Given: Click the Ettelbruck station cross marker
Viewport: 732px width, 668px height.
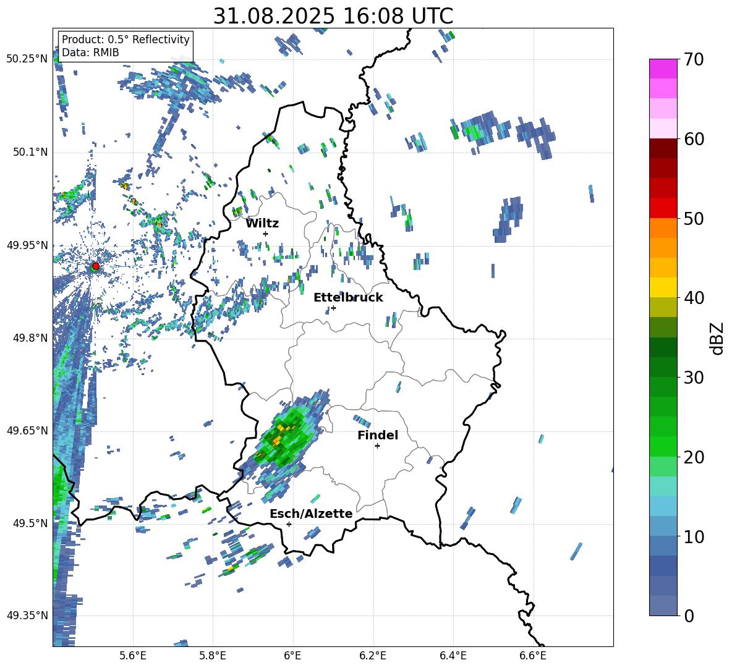Looking at the screenshot, I should (333, 308).
